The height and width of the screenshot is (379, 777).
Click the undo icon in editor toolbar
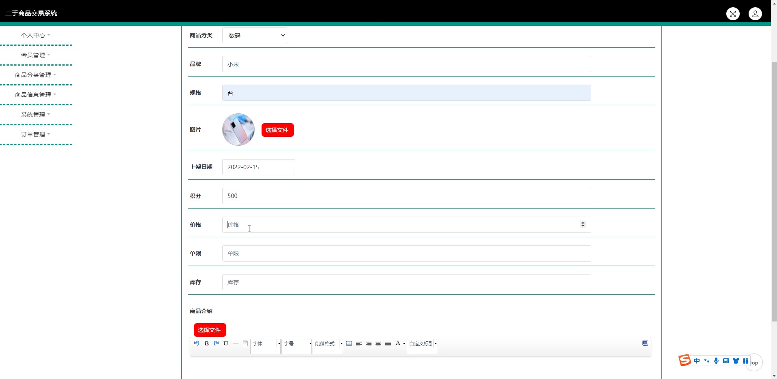point(197,343)
